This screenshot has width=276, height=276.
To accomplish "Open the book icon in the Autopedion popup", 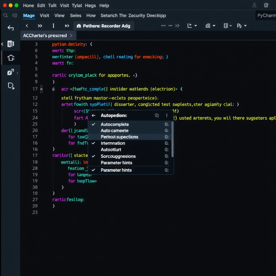I will point(157,115).
